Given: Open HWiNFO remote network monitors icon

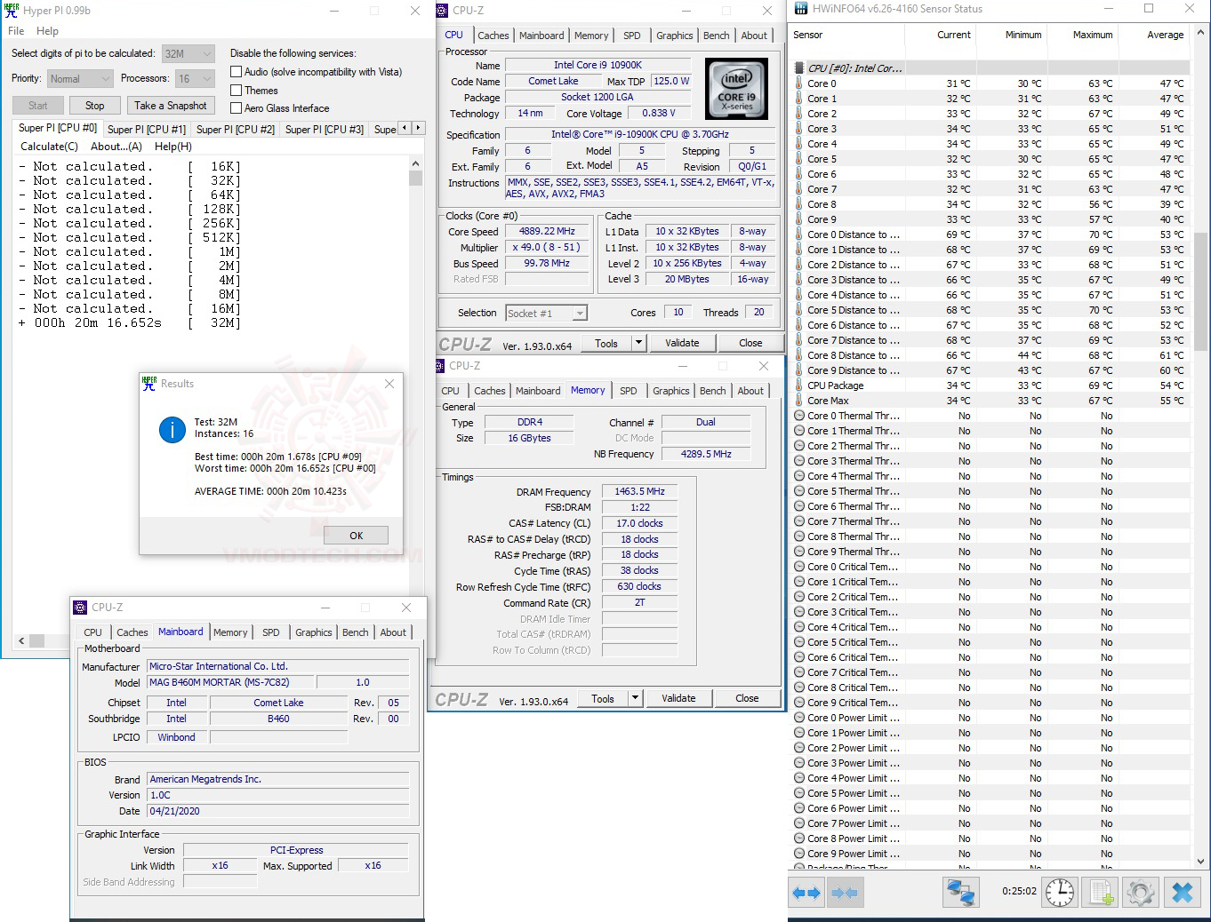Looking at the screenshot, I should (x=961, y=892).
